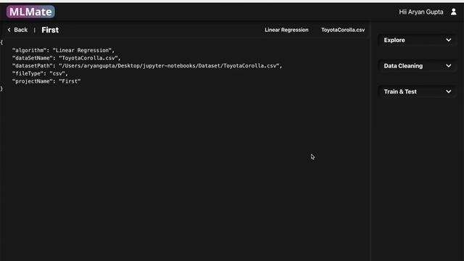
Task: Go back using the Back link
Action: tap(20, 30)
